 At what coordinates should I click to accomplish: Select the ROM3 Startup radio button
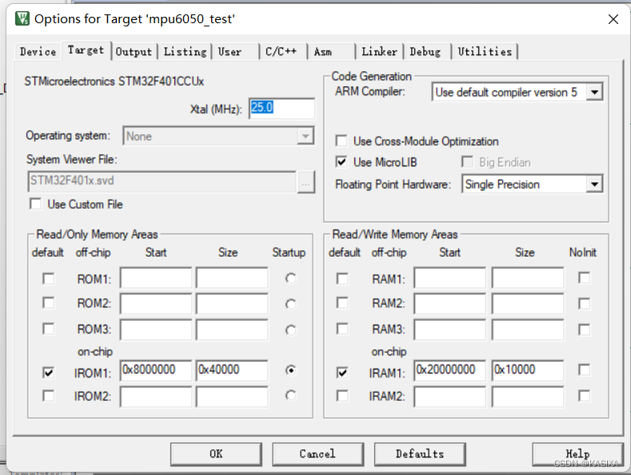(290, 330)
